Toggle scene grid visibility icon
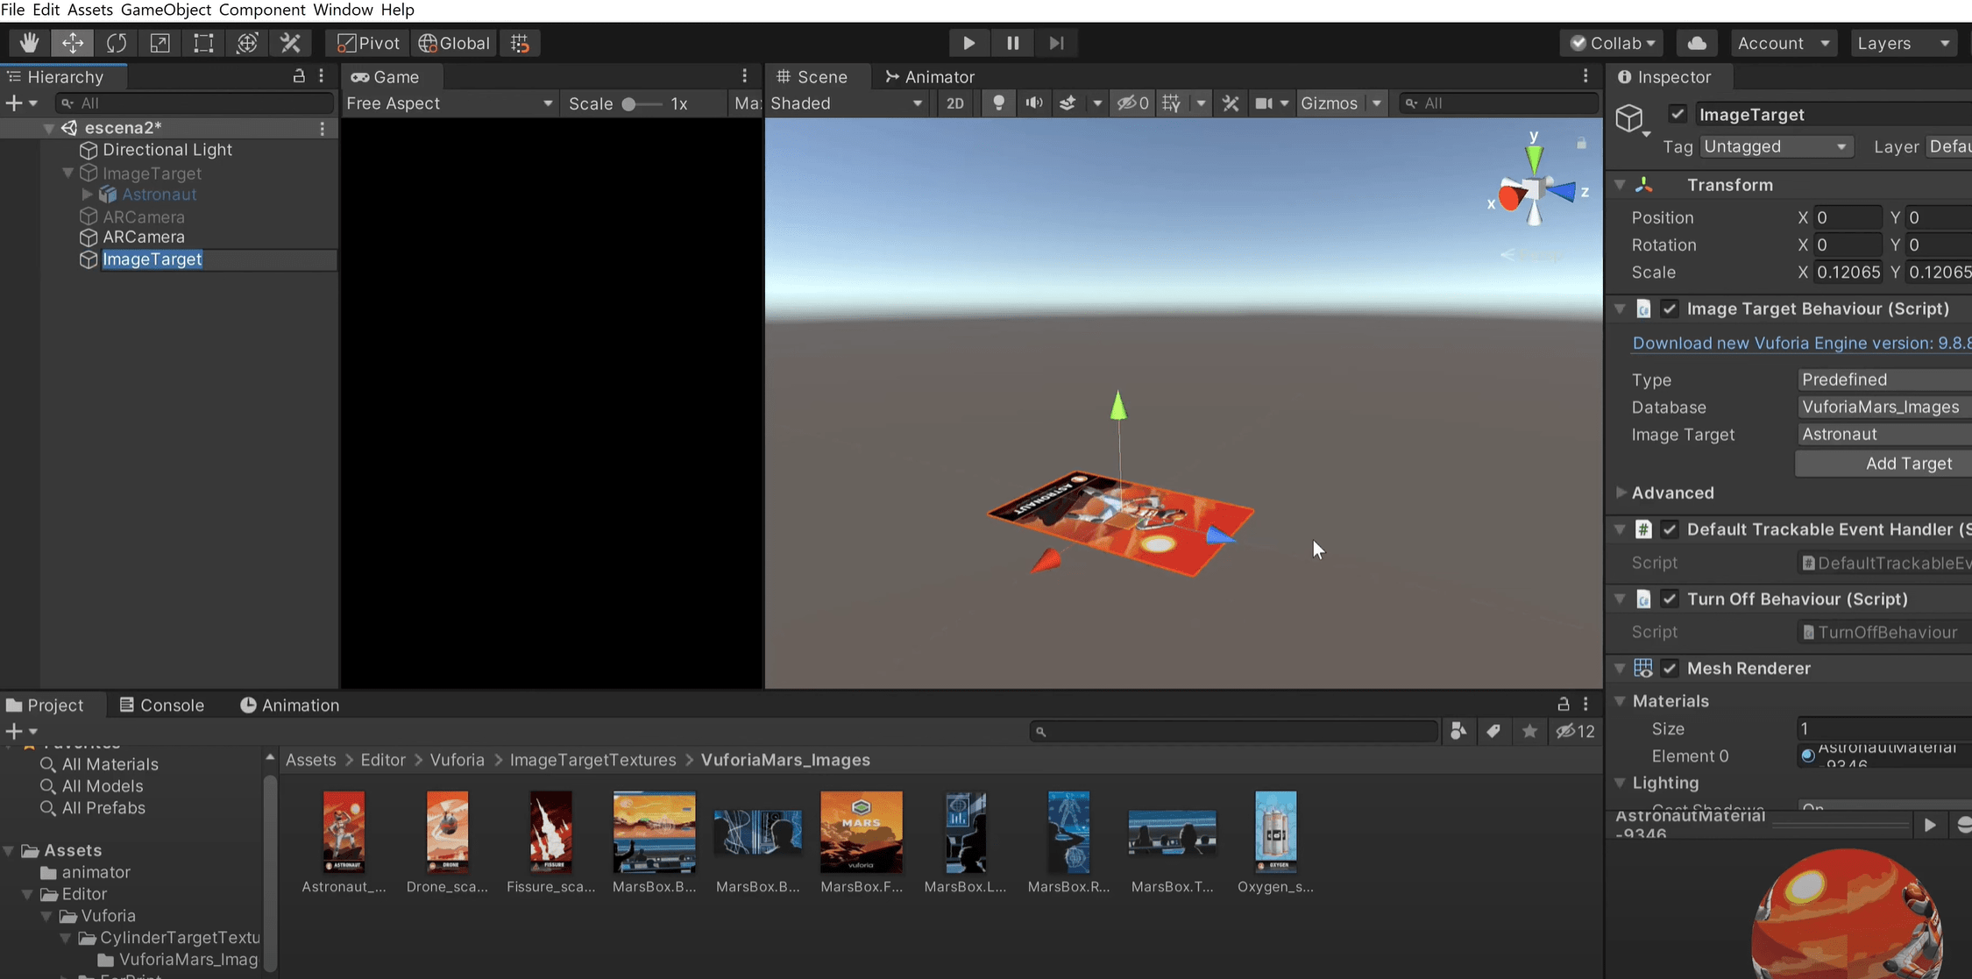 tap(1171, 103)
